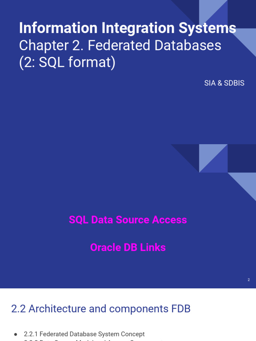
Task: Select the "2.2 Architecture and components FDB" heading
Action: pos(101,309)
